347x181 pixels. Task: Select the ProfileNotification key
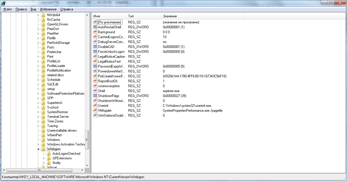coord(59,70)
